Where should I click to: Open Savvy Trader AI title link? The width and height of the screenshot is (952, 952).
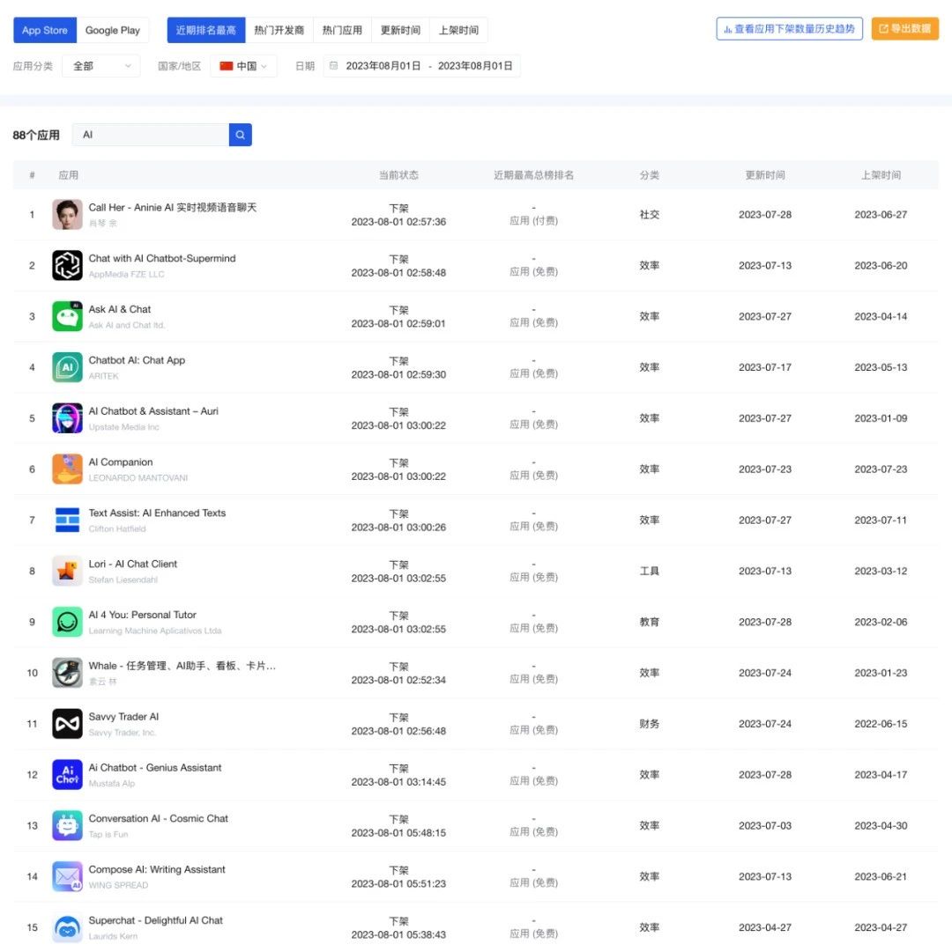123,717
